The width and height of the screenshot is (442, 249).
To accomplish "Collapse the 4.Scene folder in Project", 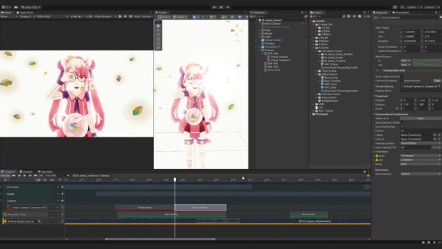I will (314, 48).
